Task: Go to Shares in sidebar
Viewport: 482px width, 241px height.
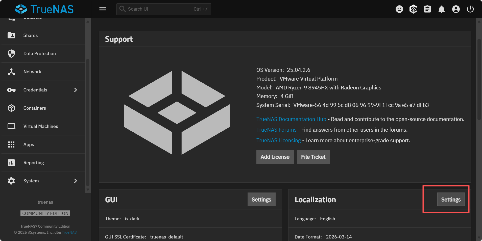Action: tap(31, 35)
